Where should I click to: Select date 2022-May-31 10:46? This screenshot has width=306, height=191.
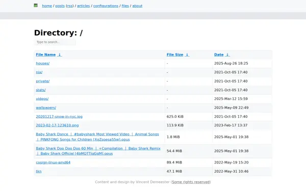[x=231, y=171]
